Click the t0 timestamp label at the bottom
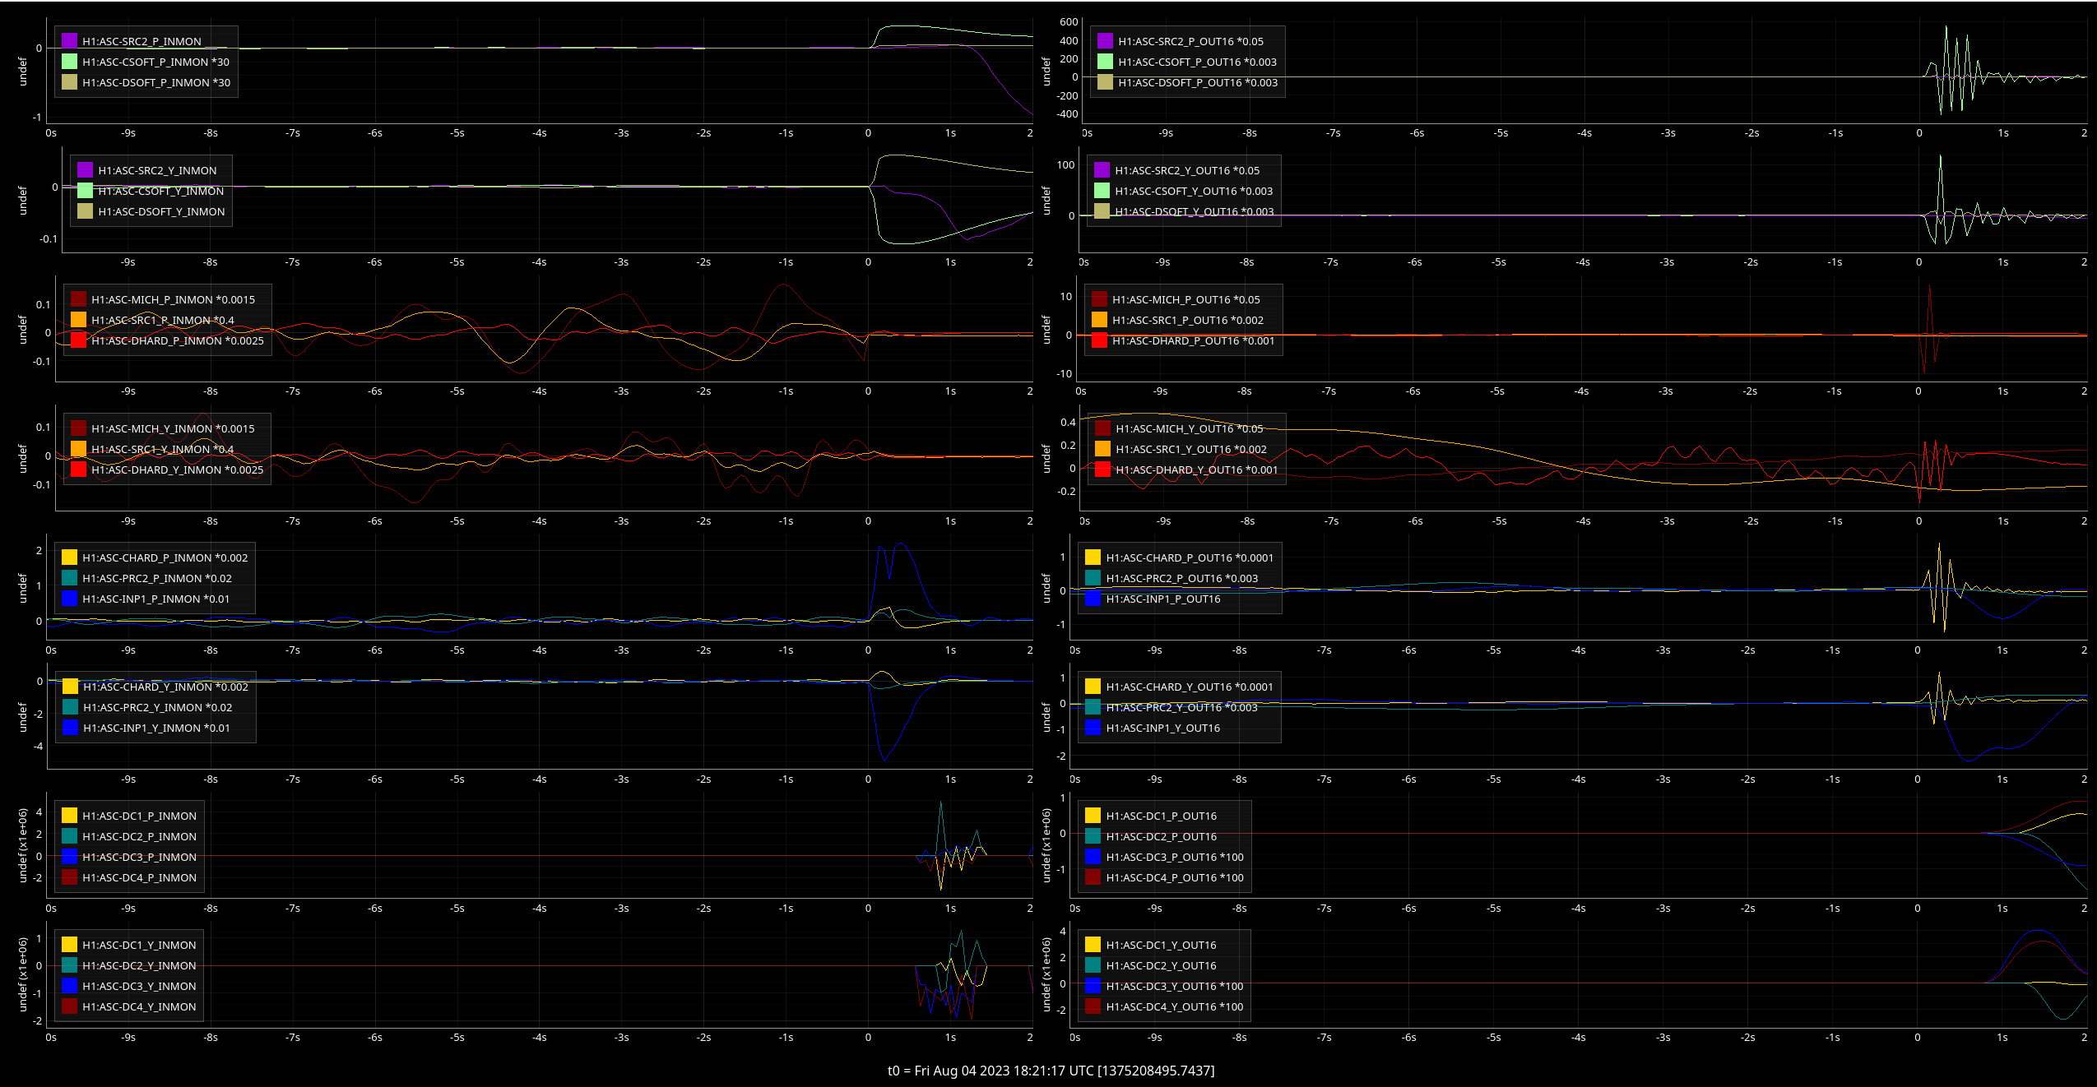Screen dimensions: 2097x1087 click(x=1051, y=1071)
